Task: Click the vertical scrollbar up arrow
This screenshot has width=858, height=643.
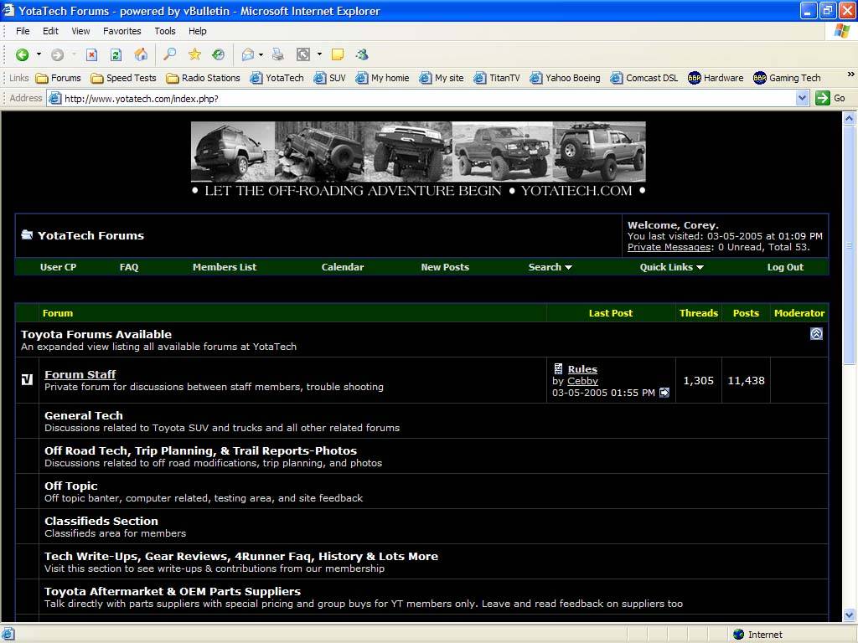Action: (x=850, y=117)
